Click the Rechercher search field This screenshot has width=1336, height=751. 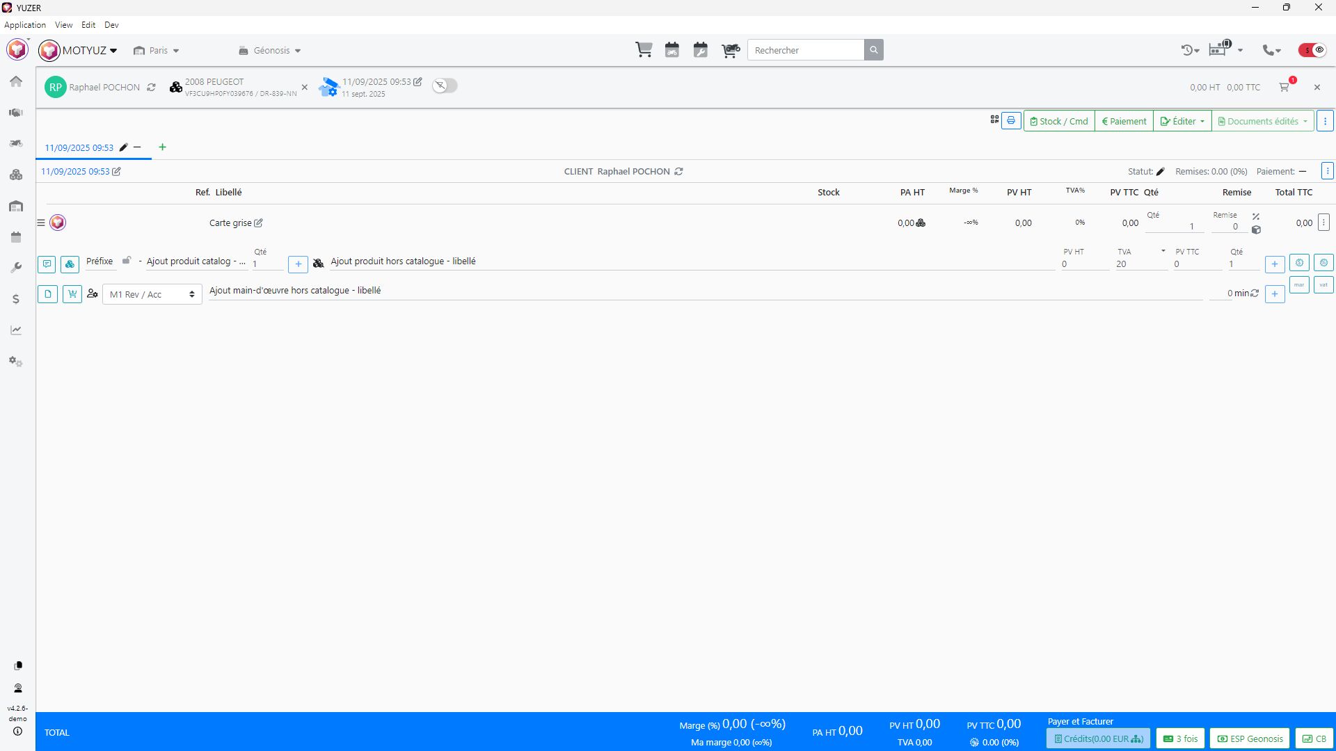805,50
